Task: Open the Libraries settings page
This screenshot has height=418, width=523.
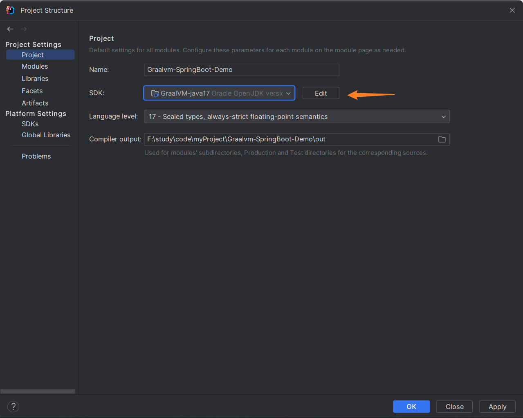Action: pyautogui.click(x=35, y=78)
